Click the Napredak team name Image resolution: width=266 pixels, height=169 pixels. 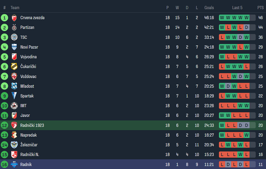[28, 135]
